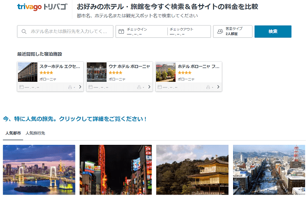Click the calendar icon on the ホテル ボローニャ フ... card
Viewport: 308px width, 197px height.
coord(160,87)
